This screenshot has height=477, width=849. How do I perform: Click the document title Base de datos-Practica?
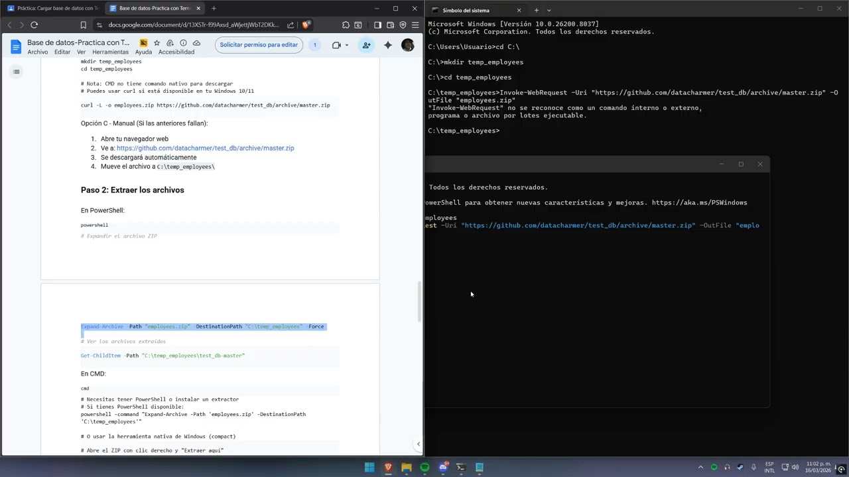point(78,42)
